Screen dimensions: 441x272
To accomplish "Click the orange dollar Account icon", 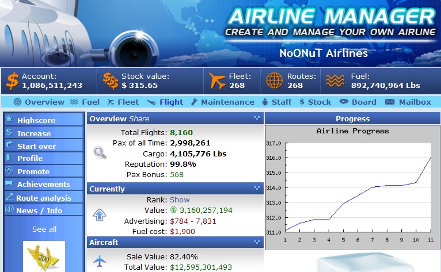I will [13, 81].
